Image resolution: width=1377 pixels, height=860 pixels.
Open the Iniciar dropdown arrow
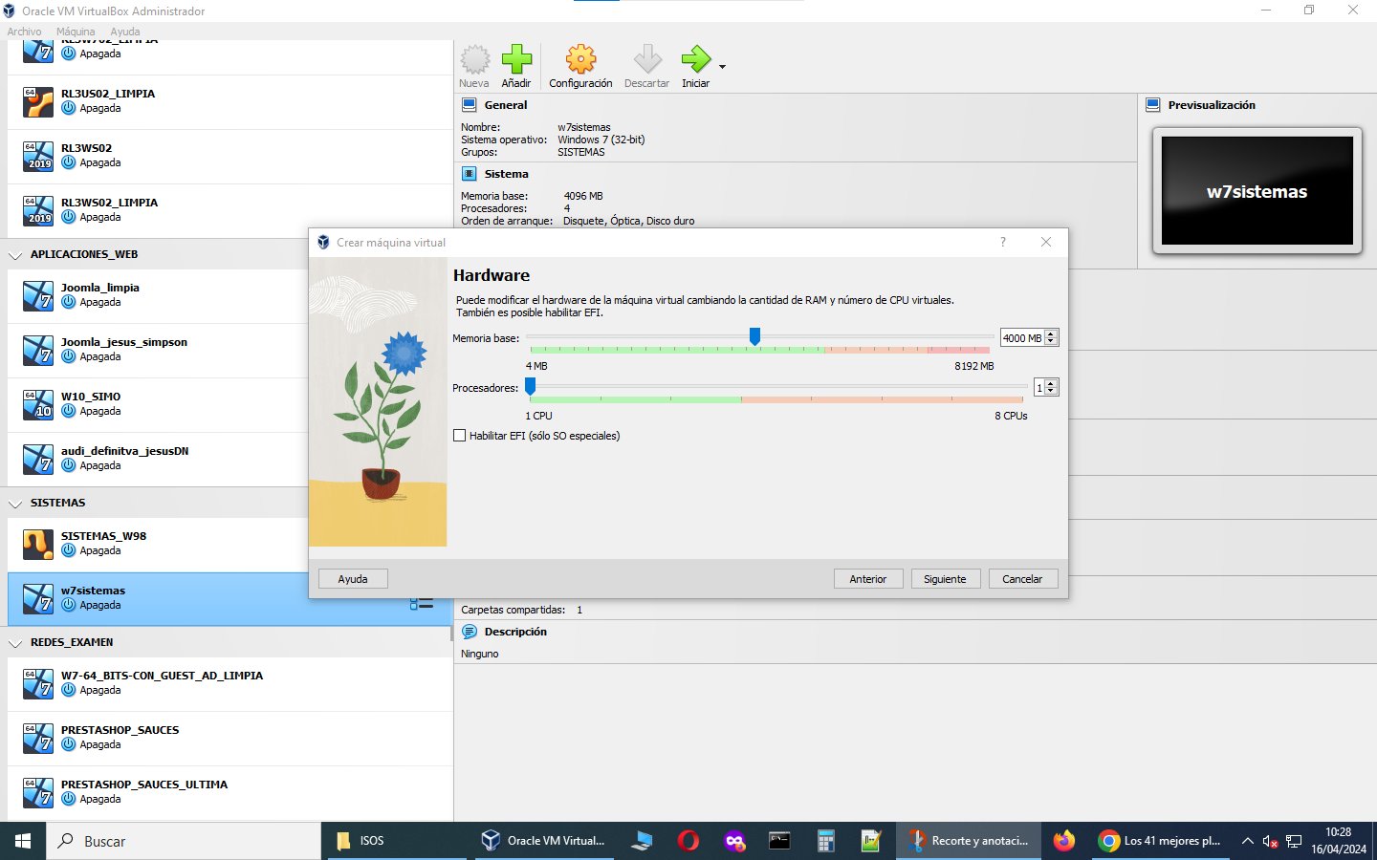[722, 67]
